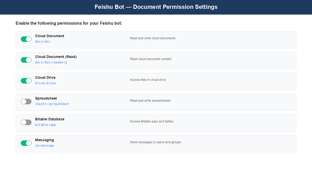This screenshot has width=312, height=182.
Task: Click 'Read cloud document content' description
Action: coord(151,59)
